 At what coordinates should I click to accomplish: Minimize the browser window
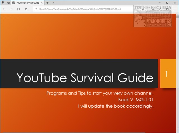[160, 3]
